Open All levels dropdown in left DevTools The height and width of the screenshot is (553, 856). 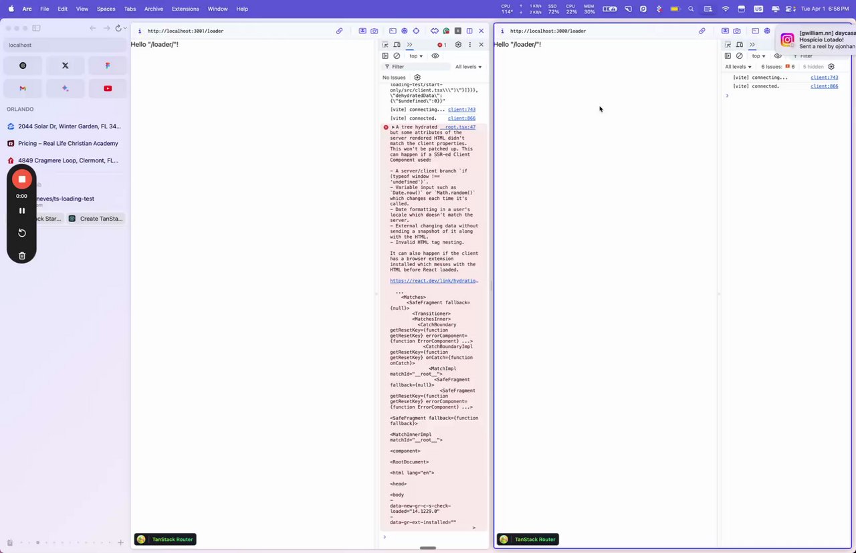(x=468, y=67)
